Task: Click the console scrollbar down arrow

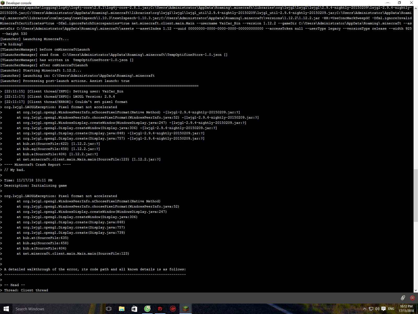Action: click(x=416, y=290)
